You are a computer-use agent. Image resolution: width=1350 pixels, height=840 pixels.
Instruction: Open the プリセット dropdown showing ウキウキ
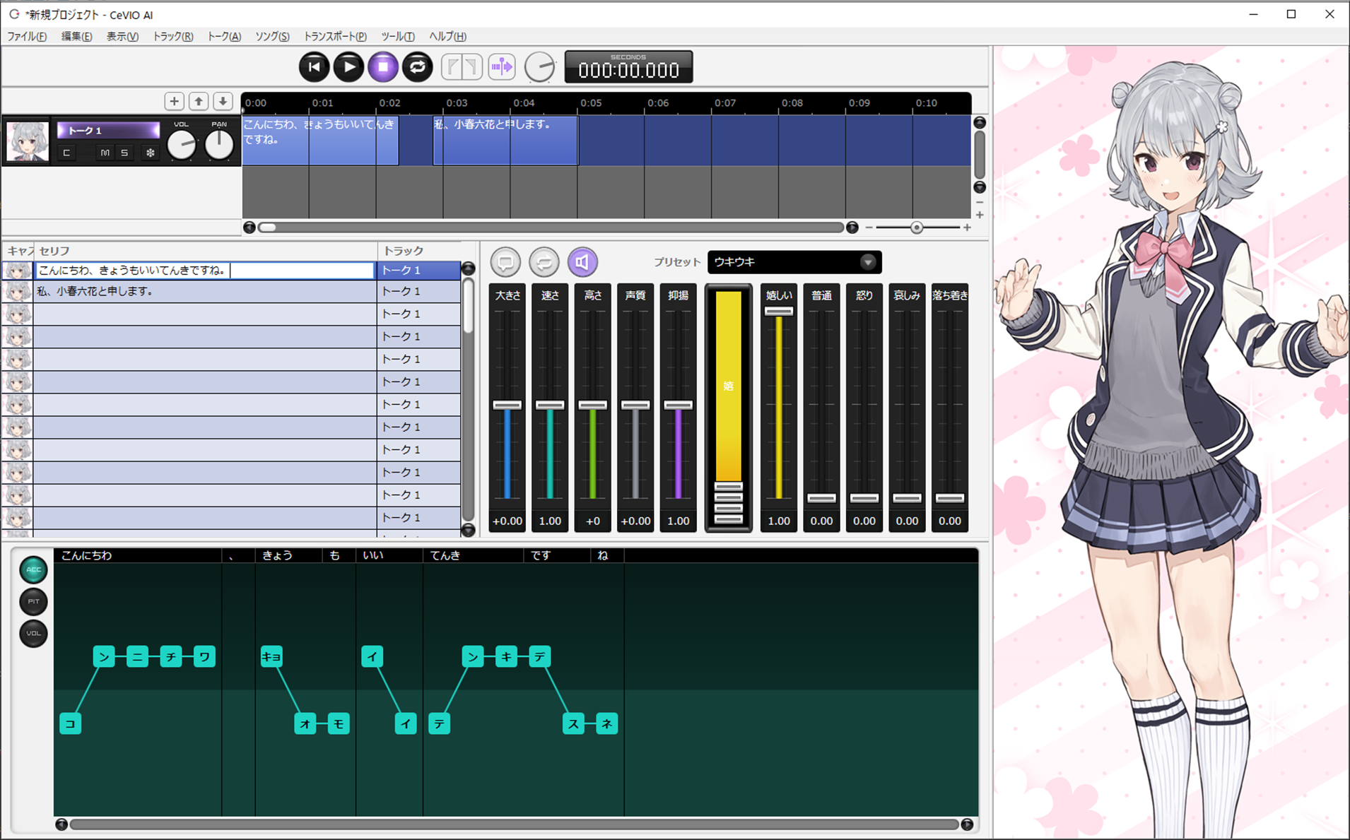[794, 262]
